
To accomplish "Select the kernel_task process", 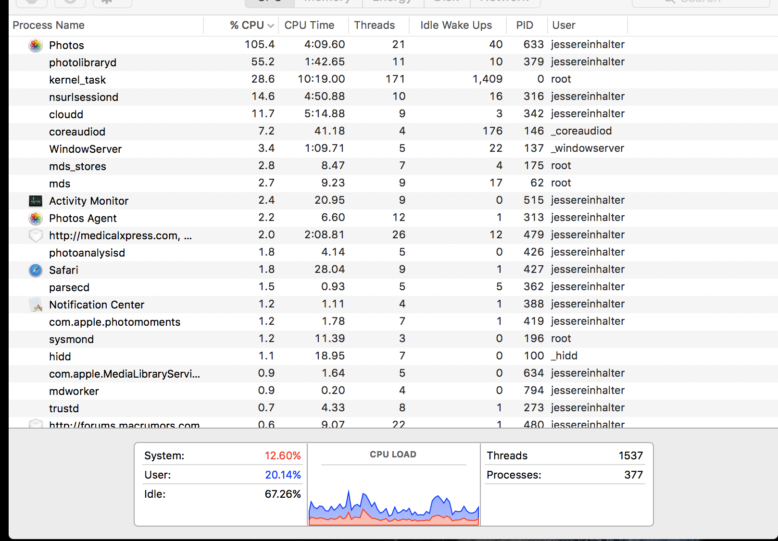I will click(393, 80).
